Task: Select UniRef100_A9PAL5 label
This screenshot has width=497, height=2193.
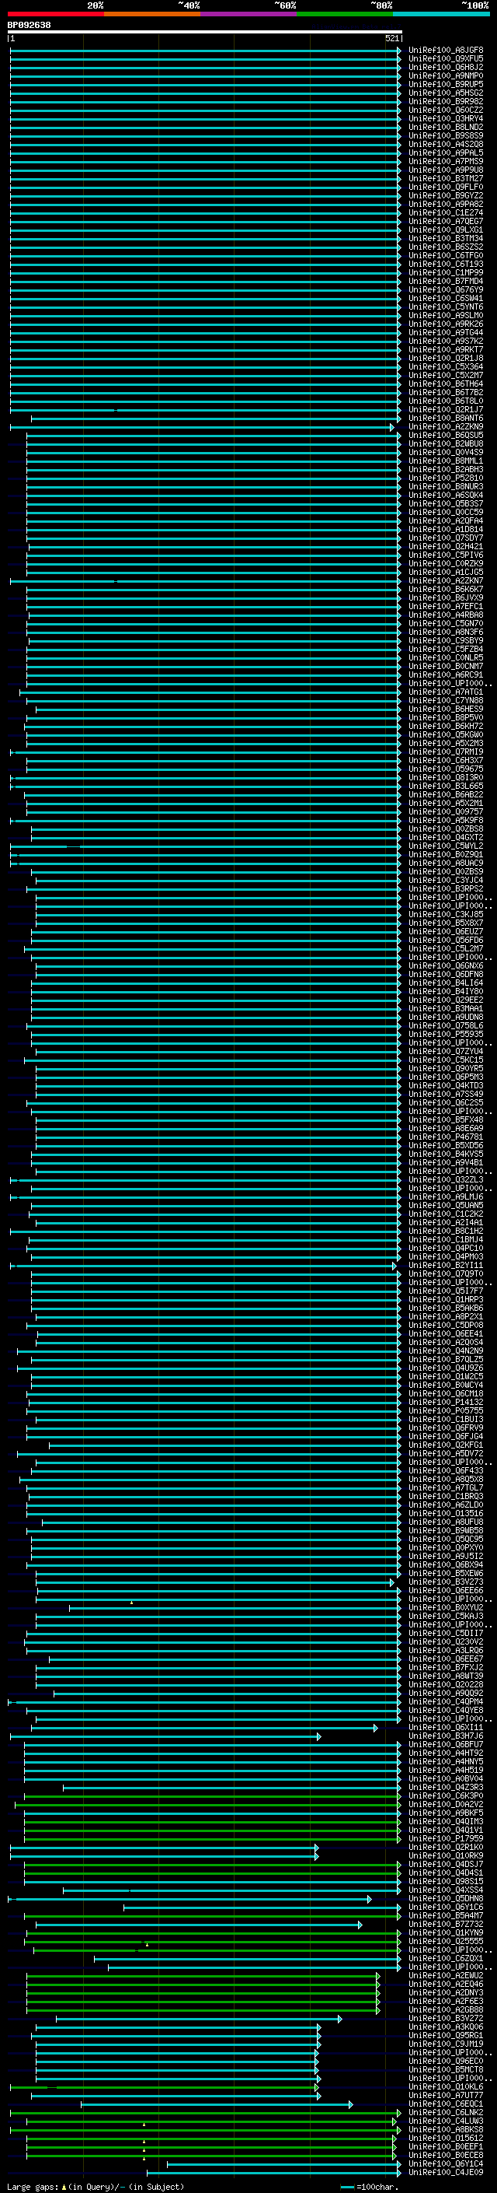Action: [x=446, y=152]
